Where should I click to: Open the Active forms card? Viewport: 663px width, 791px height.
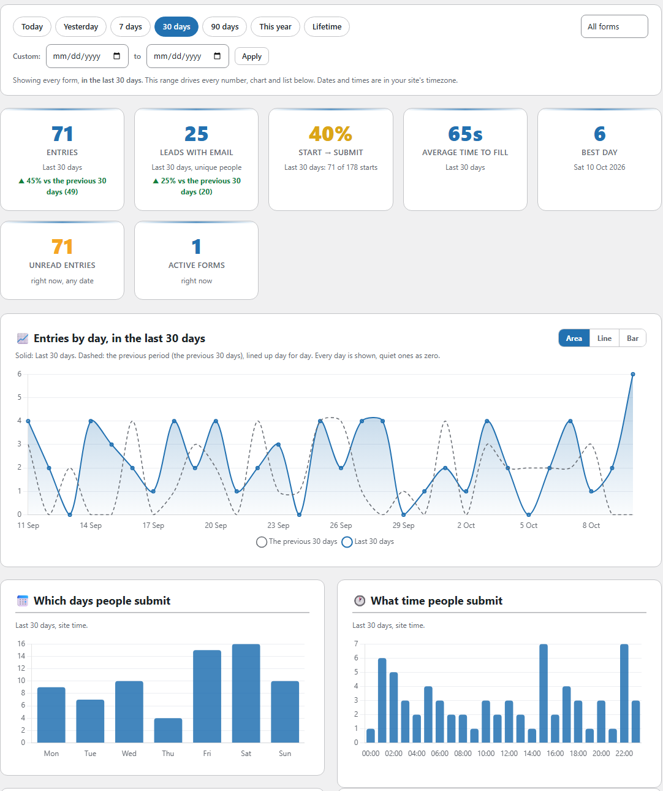click(x=197, y=261)
